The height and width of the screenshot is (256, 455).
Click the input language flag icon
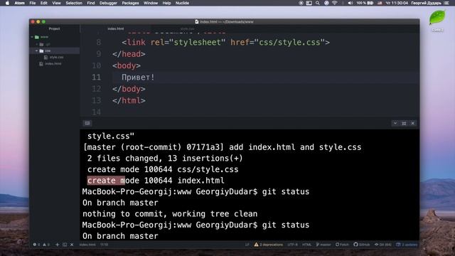pyautogui.click(x=380, y=3)
